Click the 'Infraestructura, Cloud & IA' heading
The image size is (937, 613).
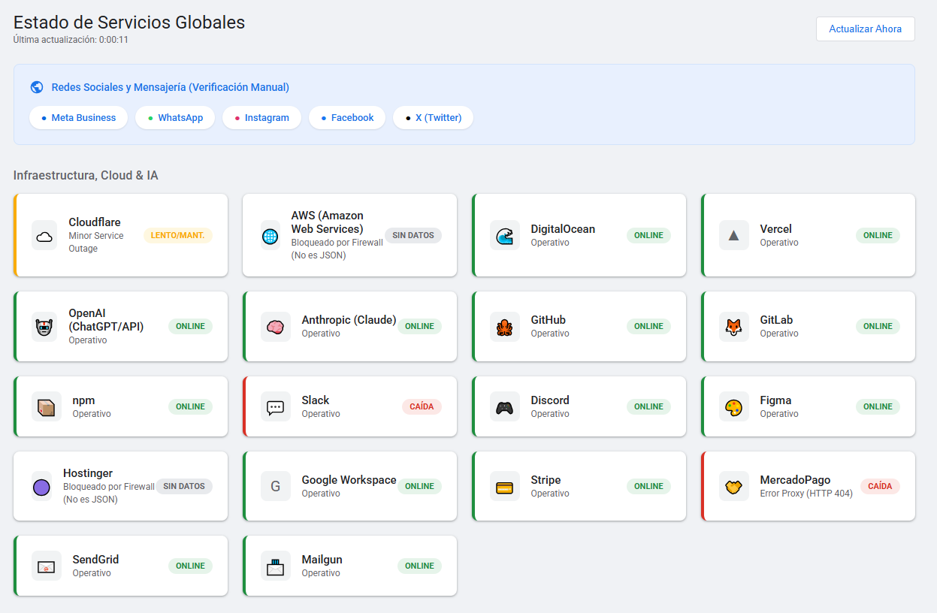tap(86, 176)
